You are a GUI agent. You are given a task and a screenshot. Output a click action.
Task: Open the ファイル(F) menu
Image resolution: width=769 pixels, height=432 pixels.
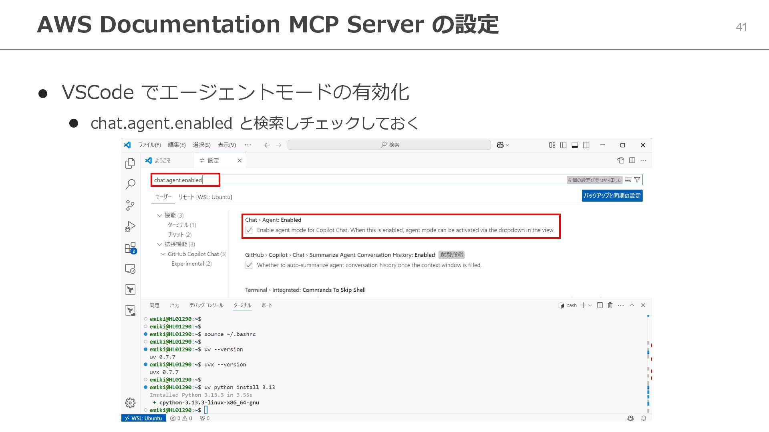tap(149, 145)
